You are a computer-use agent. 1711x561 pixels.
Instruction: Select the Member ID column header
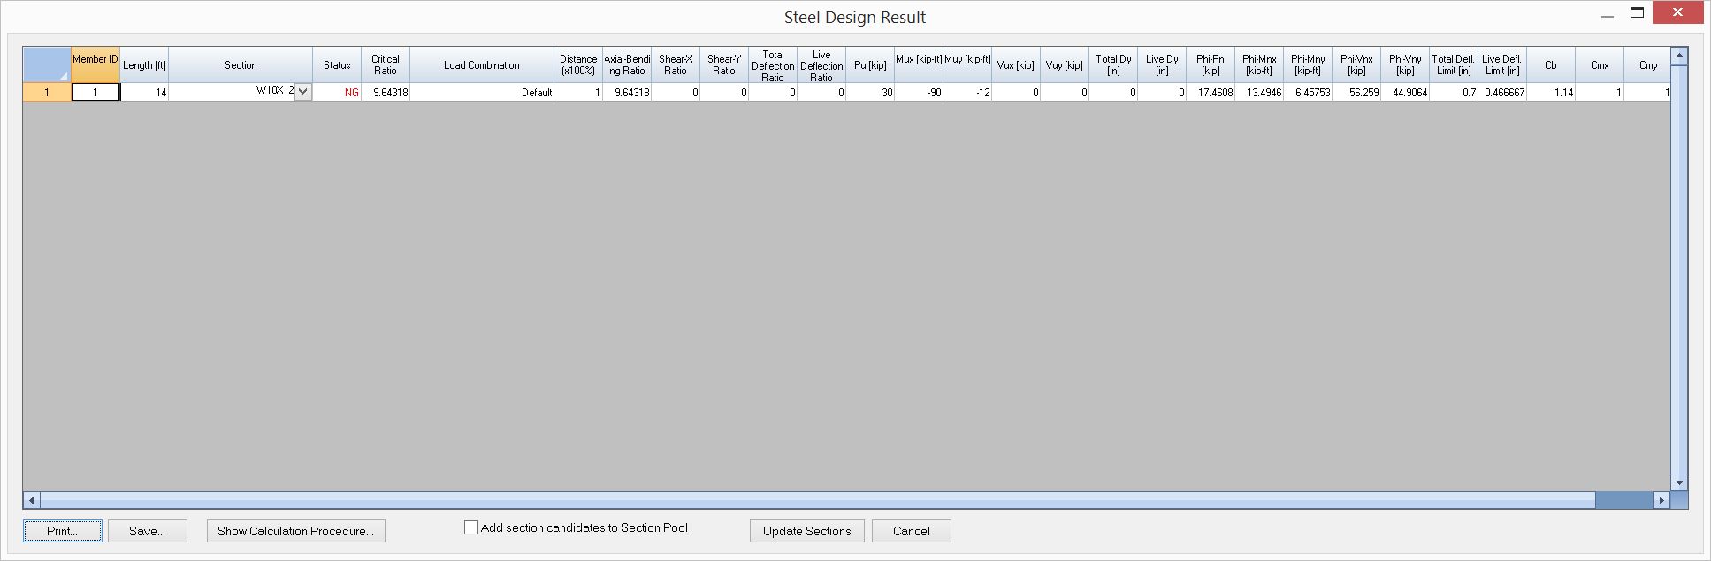click(95, 64)
